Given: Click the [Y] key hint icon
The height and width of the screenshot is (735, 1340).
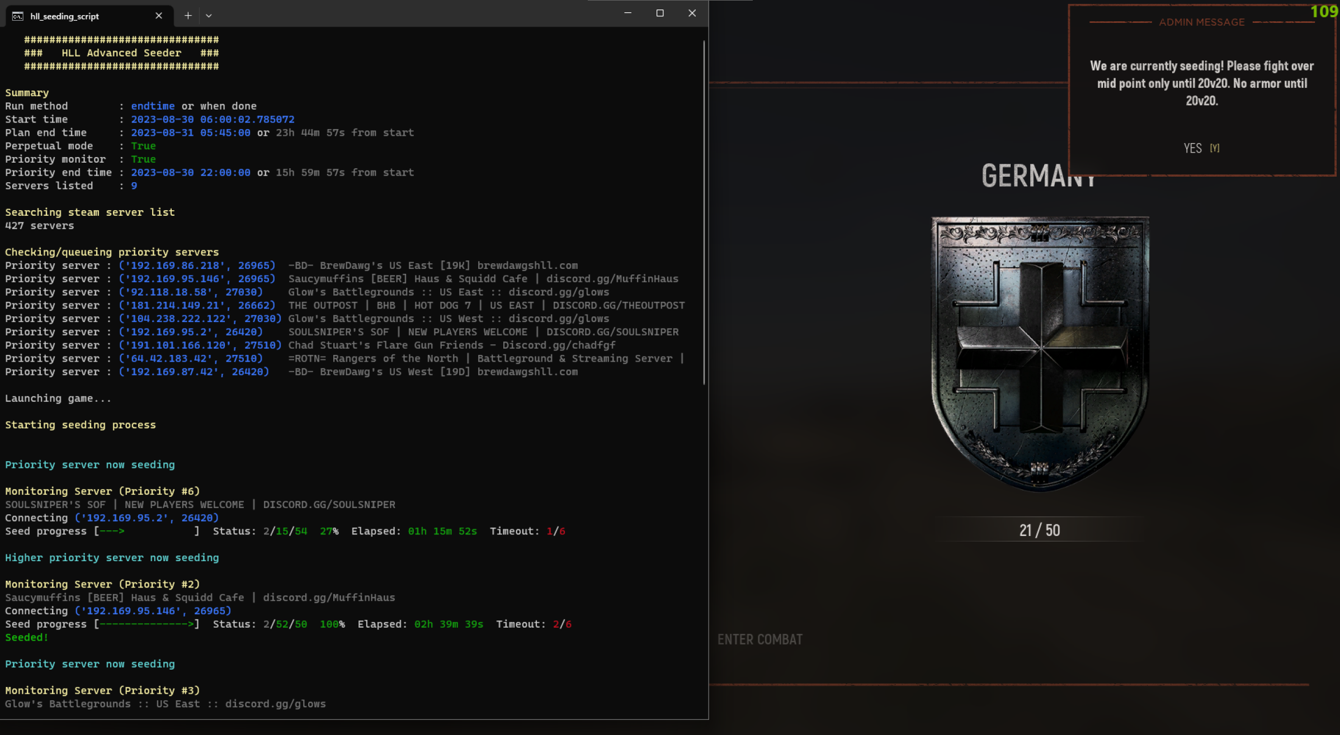Looking at the screenshot, I should pos(1215,148).
